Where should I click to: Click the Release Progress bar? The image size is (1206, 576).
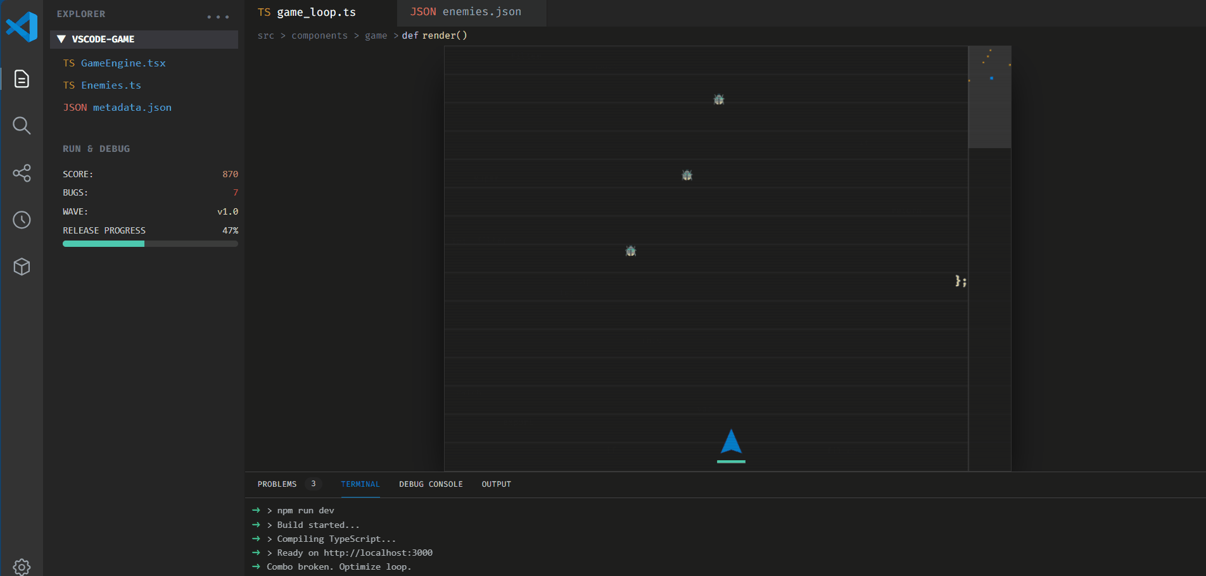click(x=150, y=244)
